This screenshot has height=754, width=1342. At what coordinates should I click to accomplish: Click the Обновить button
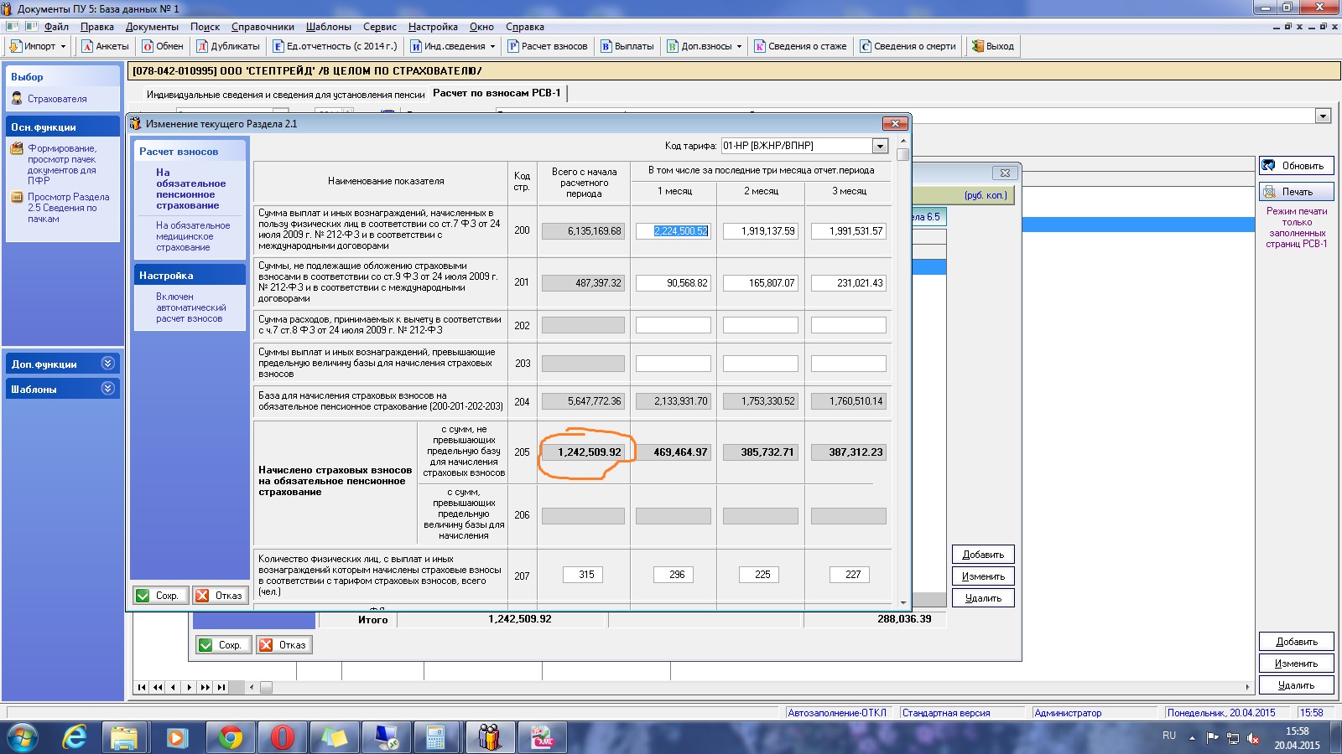click(1296, 166)
